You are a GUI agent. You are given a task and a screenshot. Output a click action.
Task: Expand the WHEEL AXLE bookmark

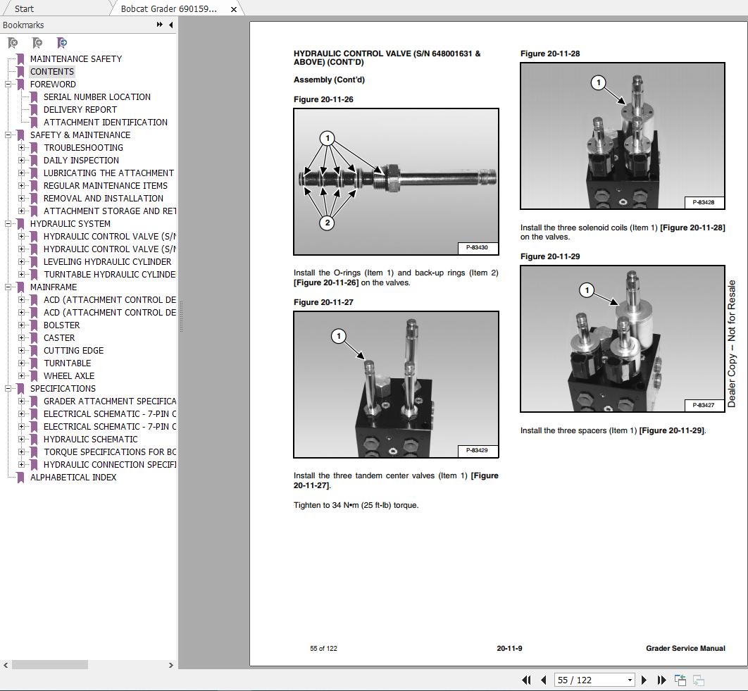pyautogui.click(x=21, y=376)
